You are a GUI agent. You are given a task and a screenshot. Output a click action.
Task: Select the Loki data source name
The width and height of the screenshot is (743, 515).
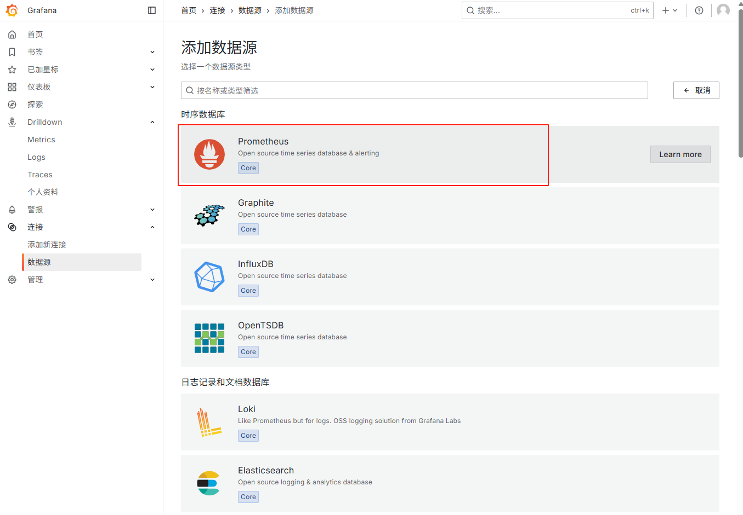(247, 409)
